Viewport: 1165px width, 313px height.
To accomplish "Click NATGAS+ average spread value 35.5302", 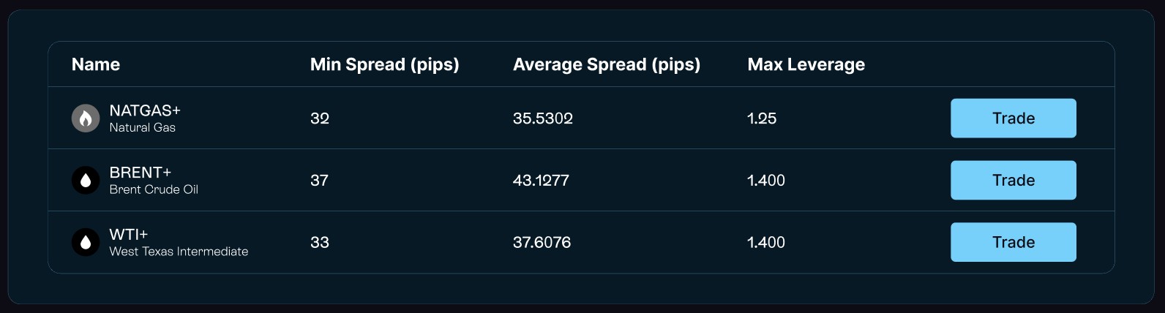I will click(x=543, y=118).
